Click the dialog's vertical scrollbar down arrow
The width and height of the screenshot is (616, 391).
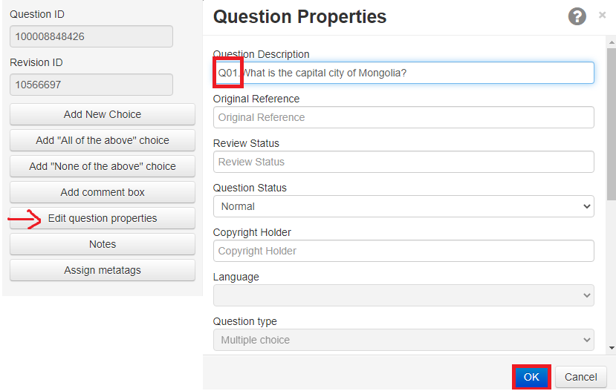pyautogui.click(x=611, y=347)
